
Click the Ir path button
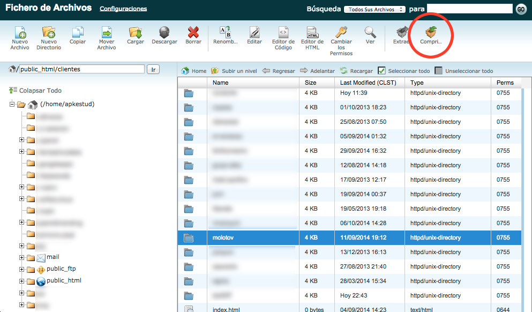point(153,69)
